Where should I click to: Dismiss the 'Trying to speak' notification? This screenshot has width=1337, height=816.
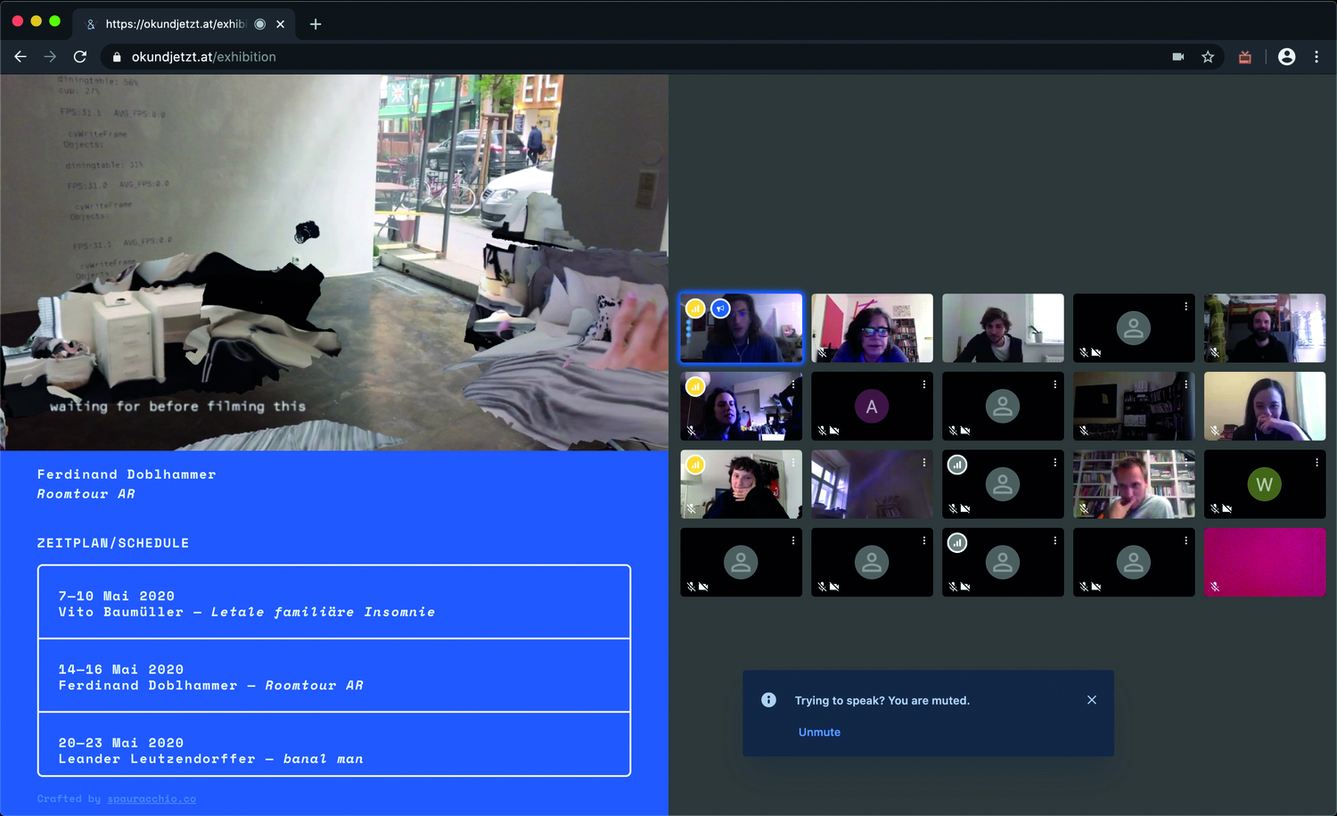click(x=1091, y=700)
